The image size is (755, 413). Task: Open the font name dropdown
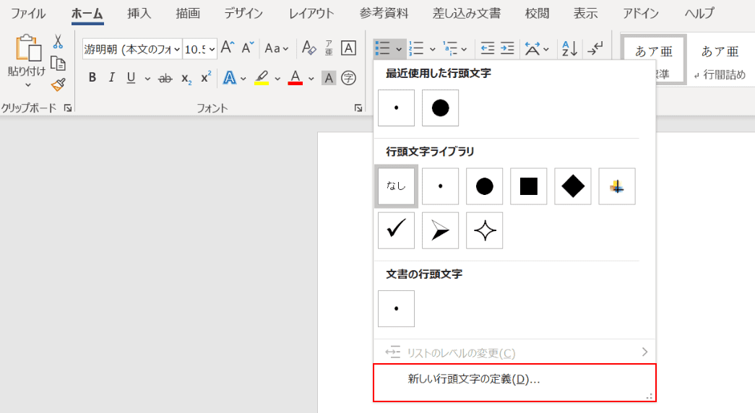(x=177, y=49)
